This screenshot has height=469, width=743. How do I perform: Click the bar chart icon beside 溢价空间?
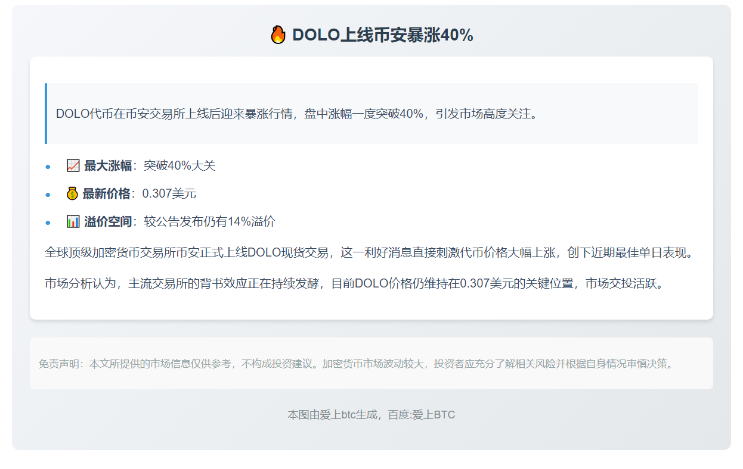[x=73, y=221]
